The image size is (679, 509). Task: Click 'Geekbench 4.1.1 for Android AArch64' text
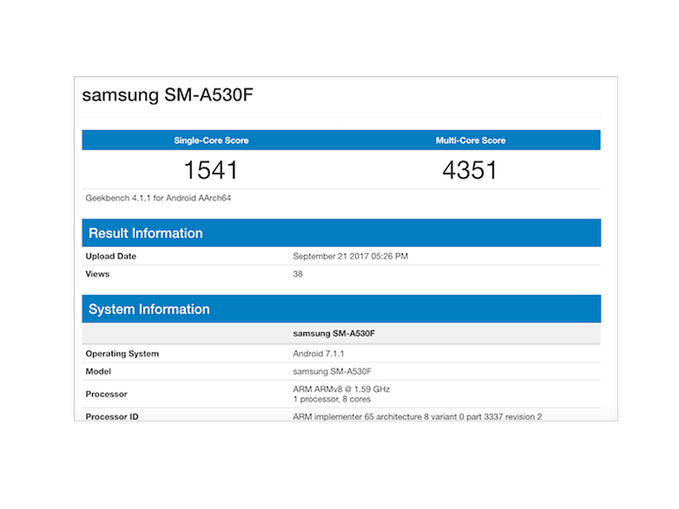point(158,198)
